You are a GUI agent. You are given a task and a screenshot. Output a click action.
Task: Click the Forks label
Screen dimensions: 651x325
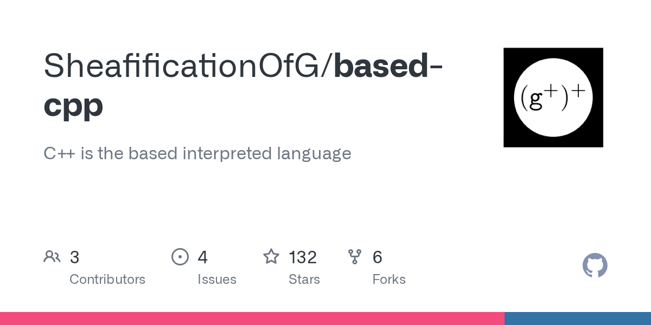389,279
